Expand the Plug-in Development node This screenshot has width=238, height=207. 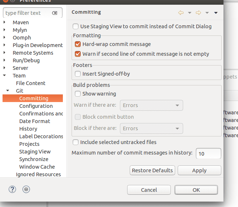pyautogui.click(x=4, y=45)
